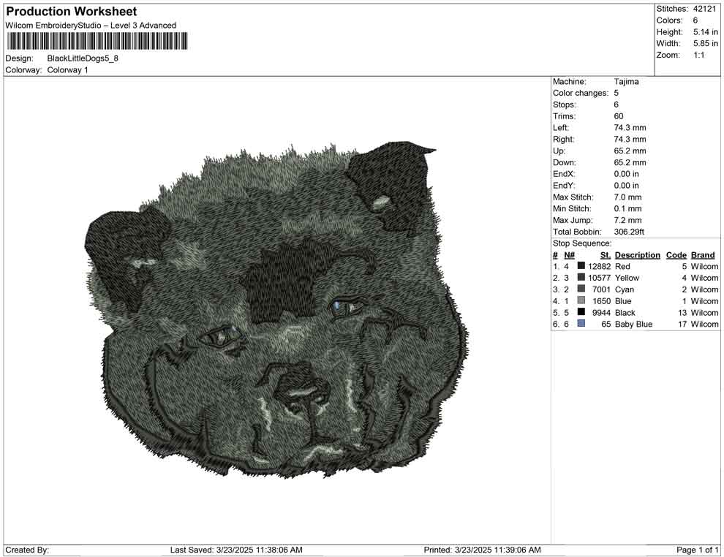Click the Blue thread color swatch
Screen dimensions: 724x557
click(x=581, y=300)
